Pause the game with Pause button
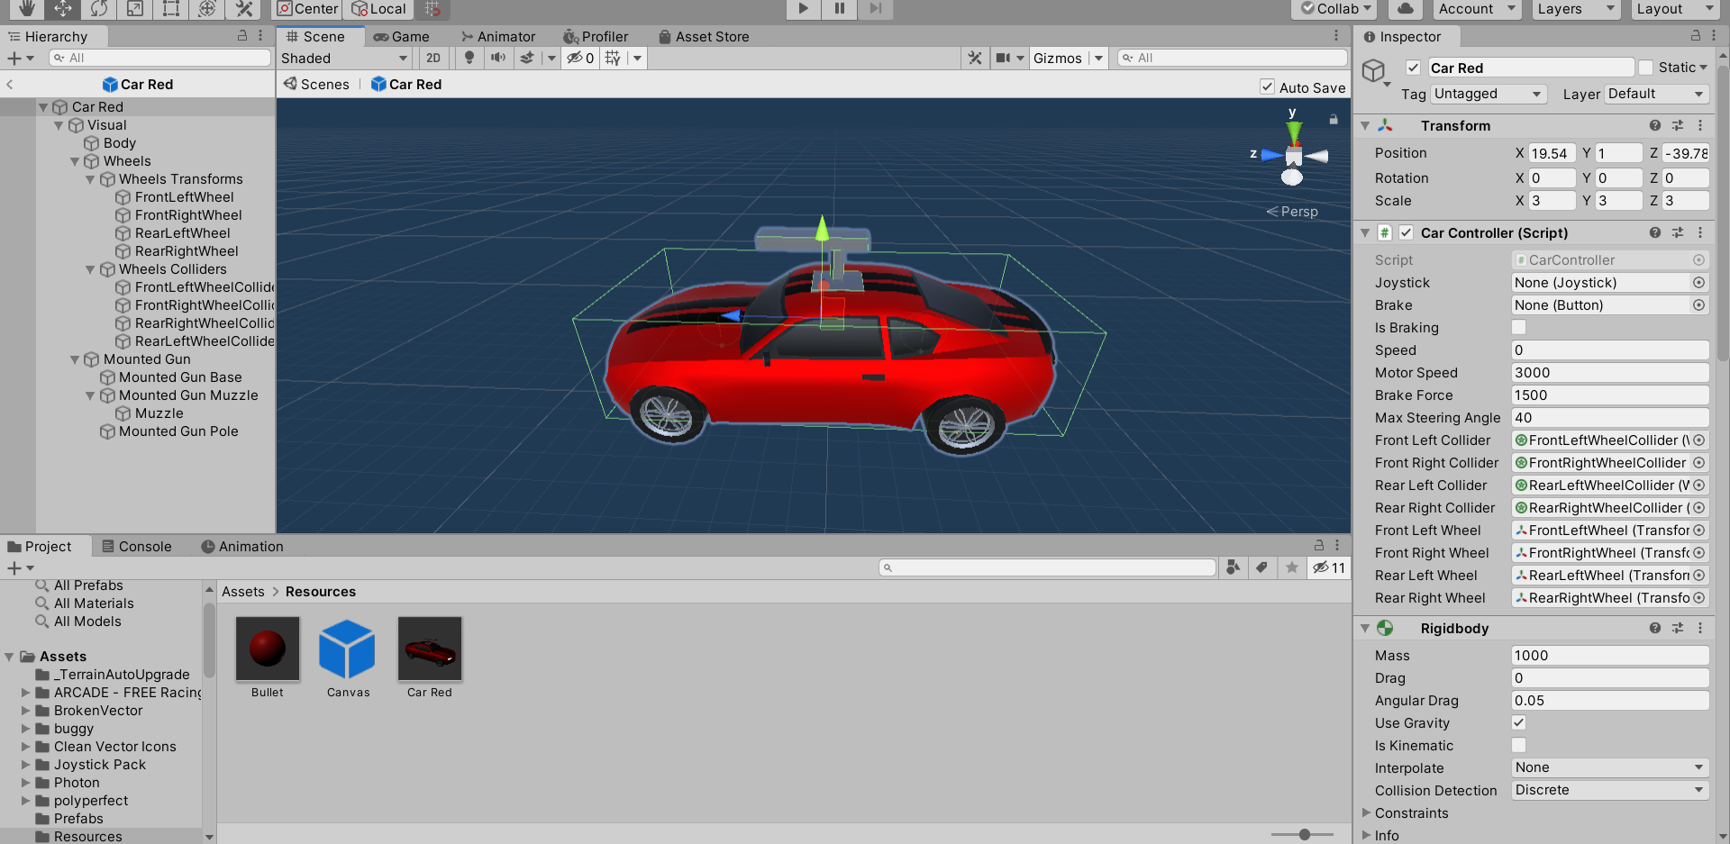The height and width of the screenshot is (844, 1730). (839, 9)
